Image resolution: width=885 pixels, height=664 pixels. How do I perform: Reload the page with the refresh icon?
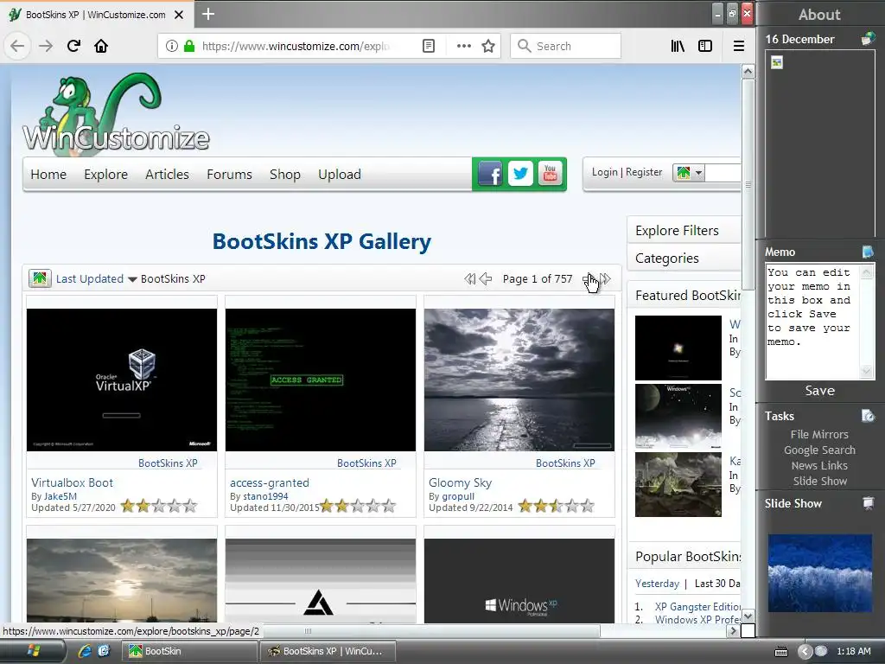tap(73, 46)
